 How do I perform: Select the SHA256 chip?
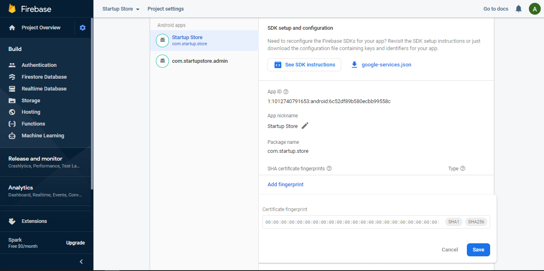tap(476, 222)
